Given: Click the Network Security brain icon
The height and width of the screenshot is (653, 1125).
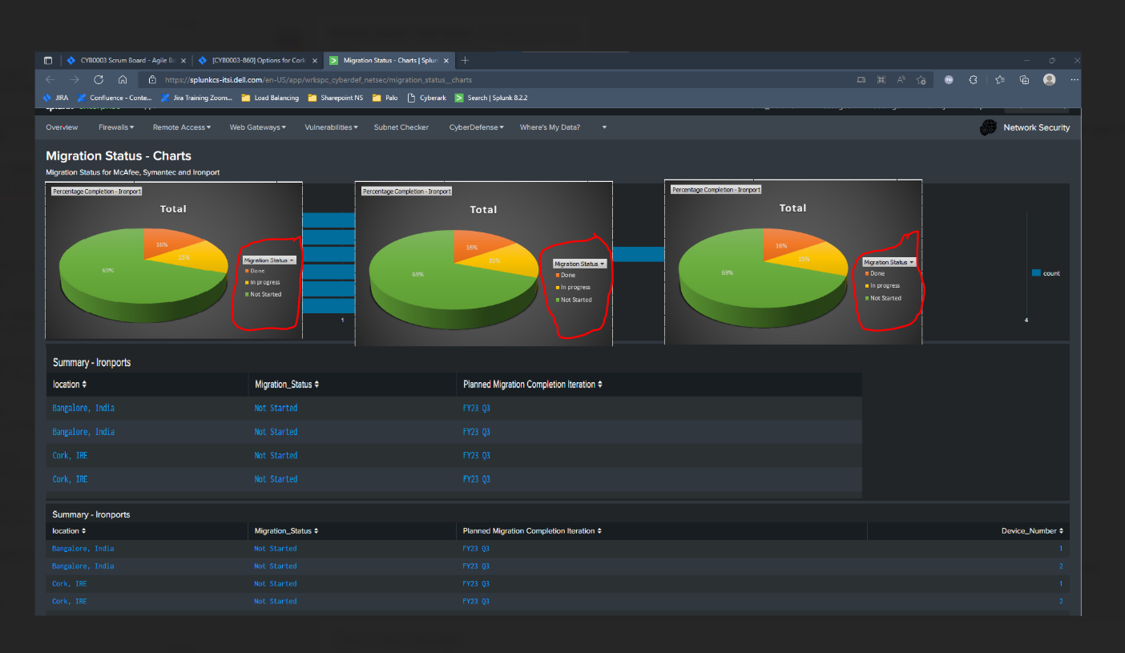Looking at the screenshot, I should [x=988, y=127].
